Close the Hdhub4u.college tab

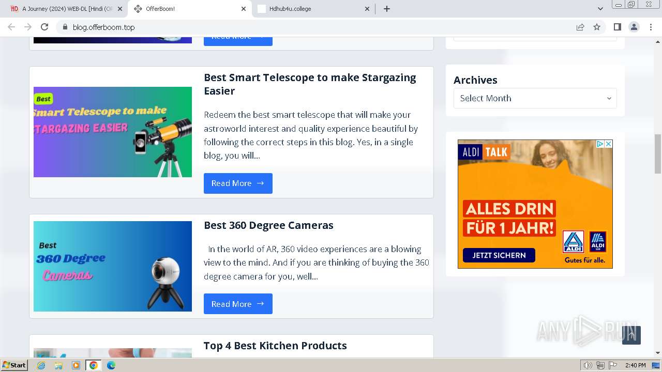pyautogui.click(x=367, y=9)
